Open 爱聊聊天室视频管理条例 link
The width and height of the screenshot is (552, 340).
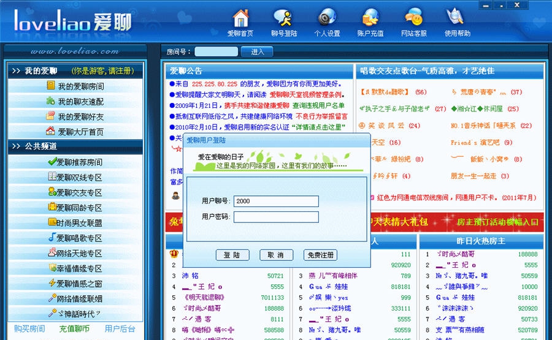pyautogui.click(x=305, y=94)
